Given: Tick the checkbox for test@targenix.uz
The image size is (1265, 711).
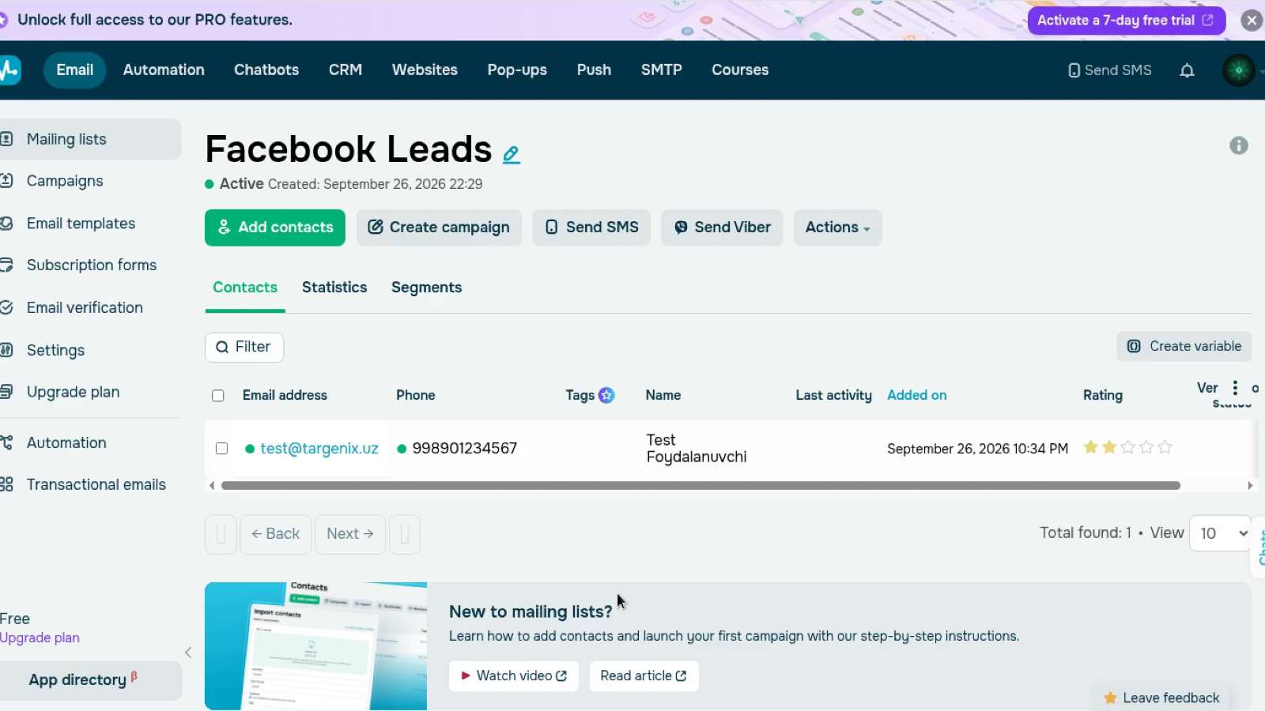Looking at the screenshot, I should click(222, 449).
